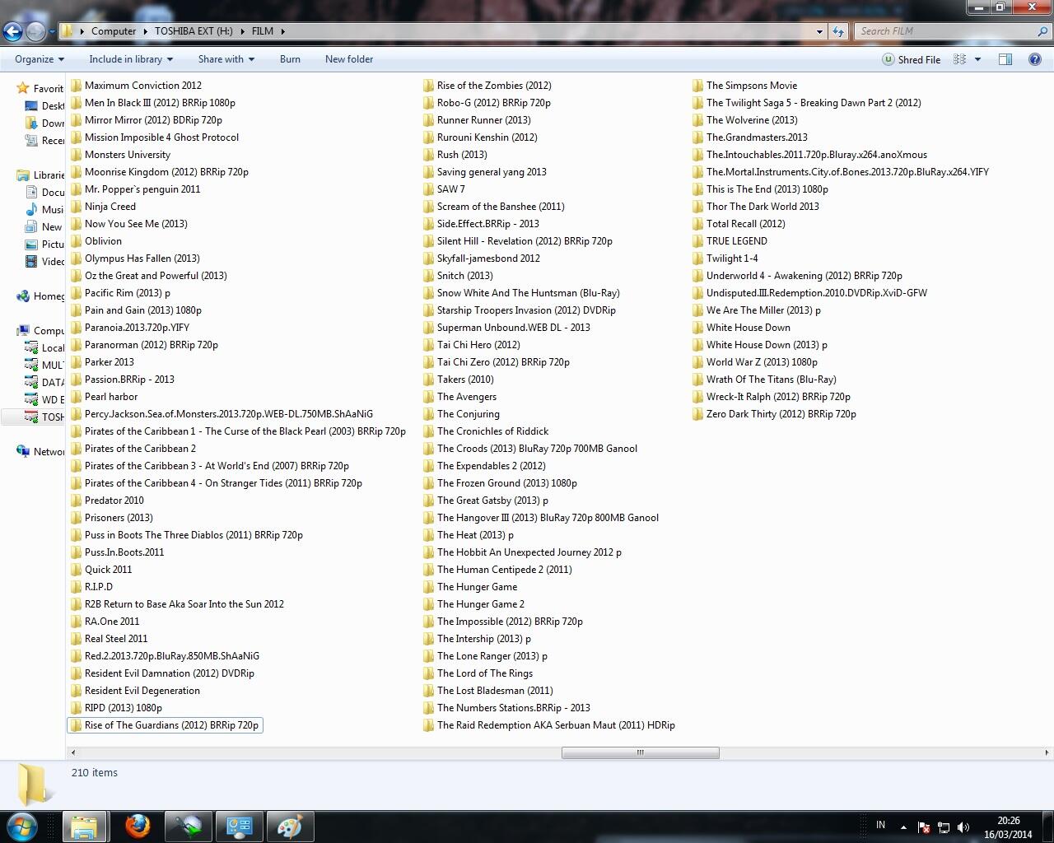Show hidden tray icons arrow

(903, 827)
